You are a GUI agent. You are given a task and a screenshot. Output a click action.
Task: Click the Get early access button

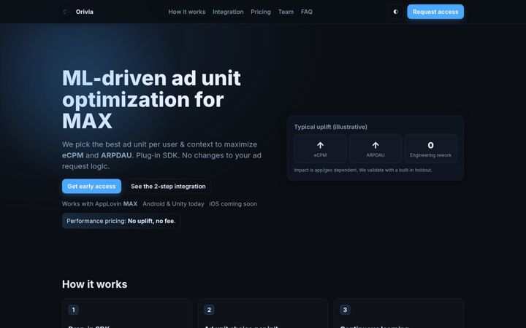pyautogui.click(x=91, y=186)
